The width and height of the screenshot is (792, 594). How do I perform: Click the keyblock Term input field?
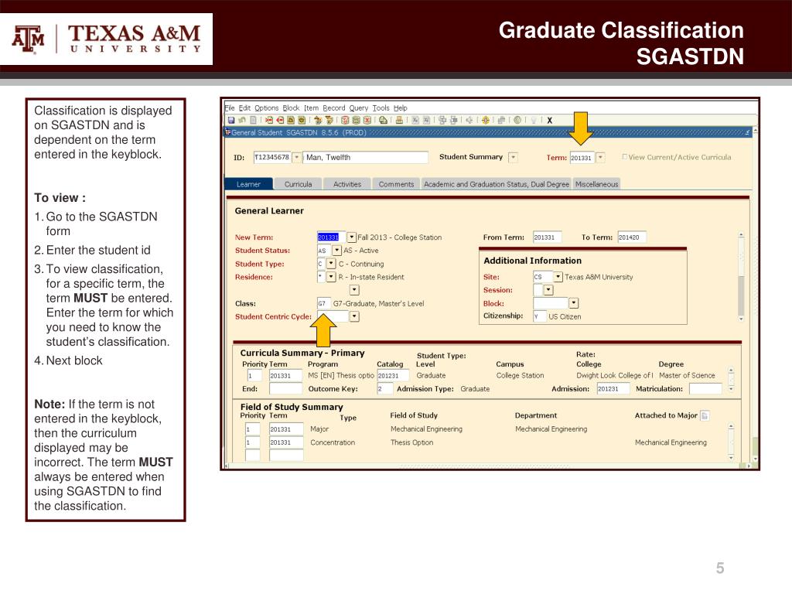(582, 158)
